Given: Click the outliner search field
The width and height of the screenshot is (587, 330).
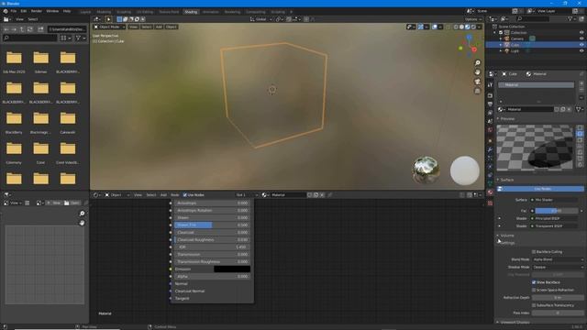Looking at the screenshot, I should coord(533,18).
